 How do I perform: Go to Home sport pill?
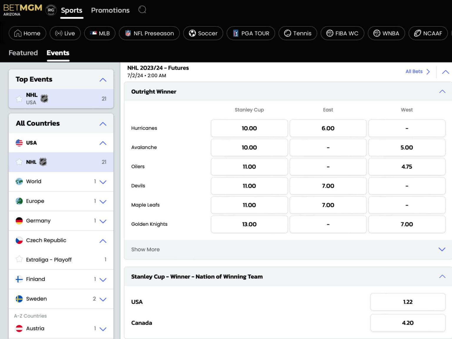click(27, 33)
